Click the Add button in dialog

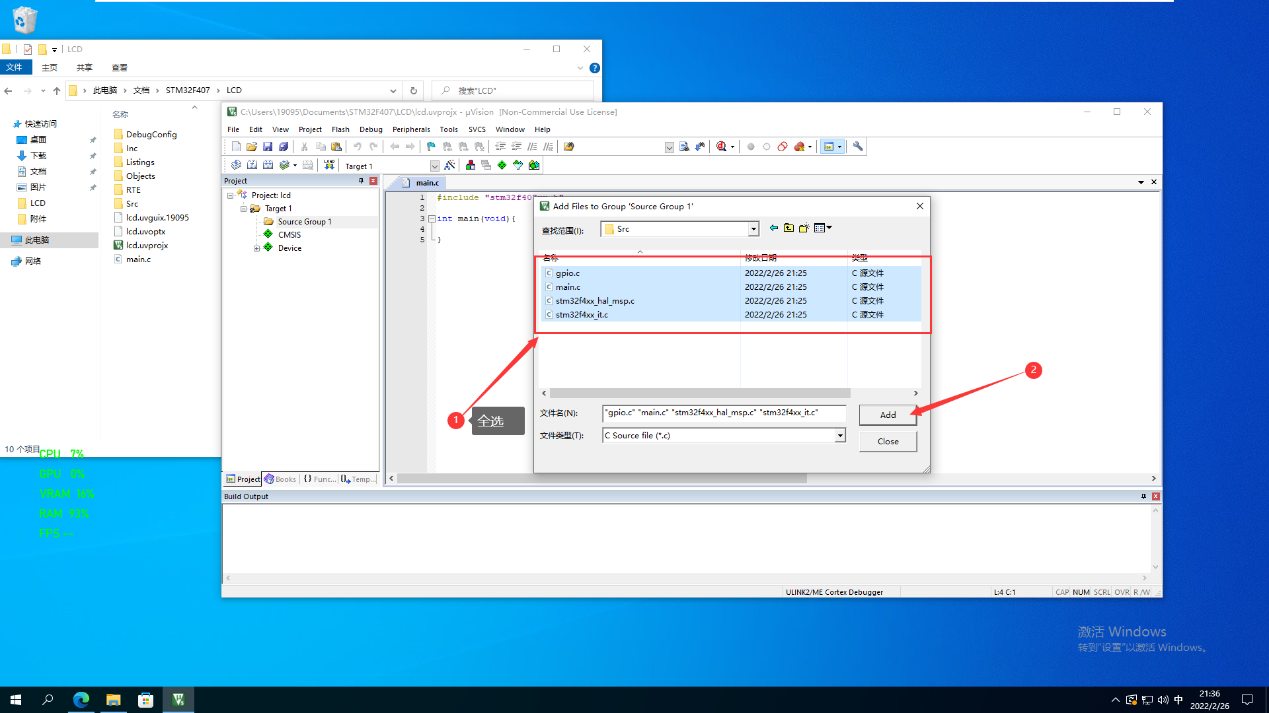tap(888, 415)
